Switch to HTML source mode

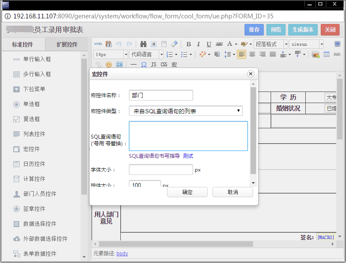tap(98, 44)
